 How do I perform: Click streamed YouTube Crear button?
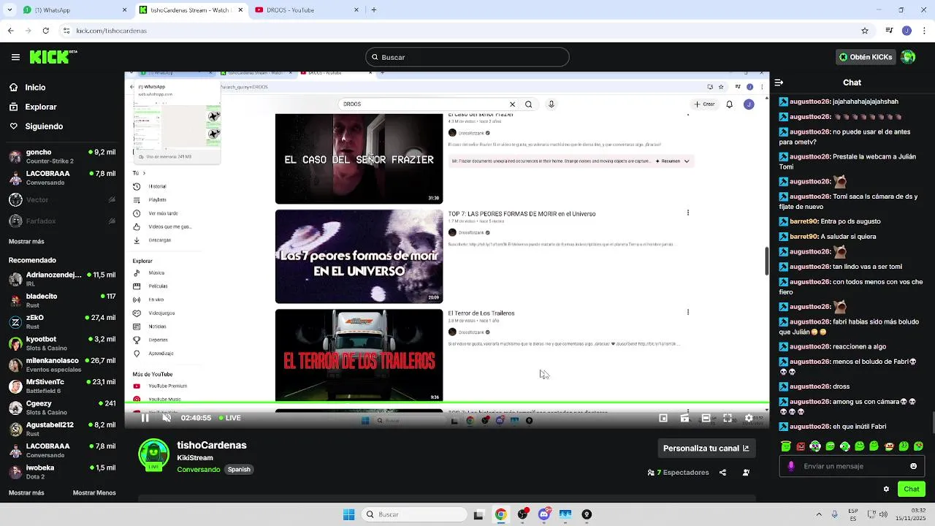705,104
